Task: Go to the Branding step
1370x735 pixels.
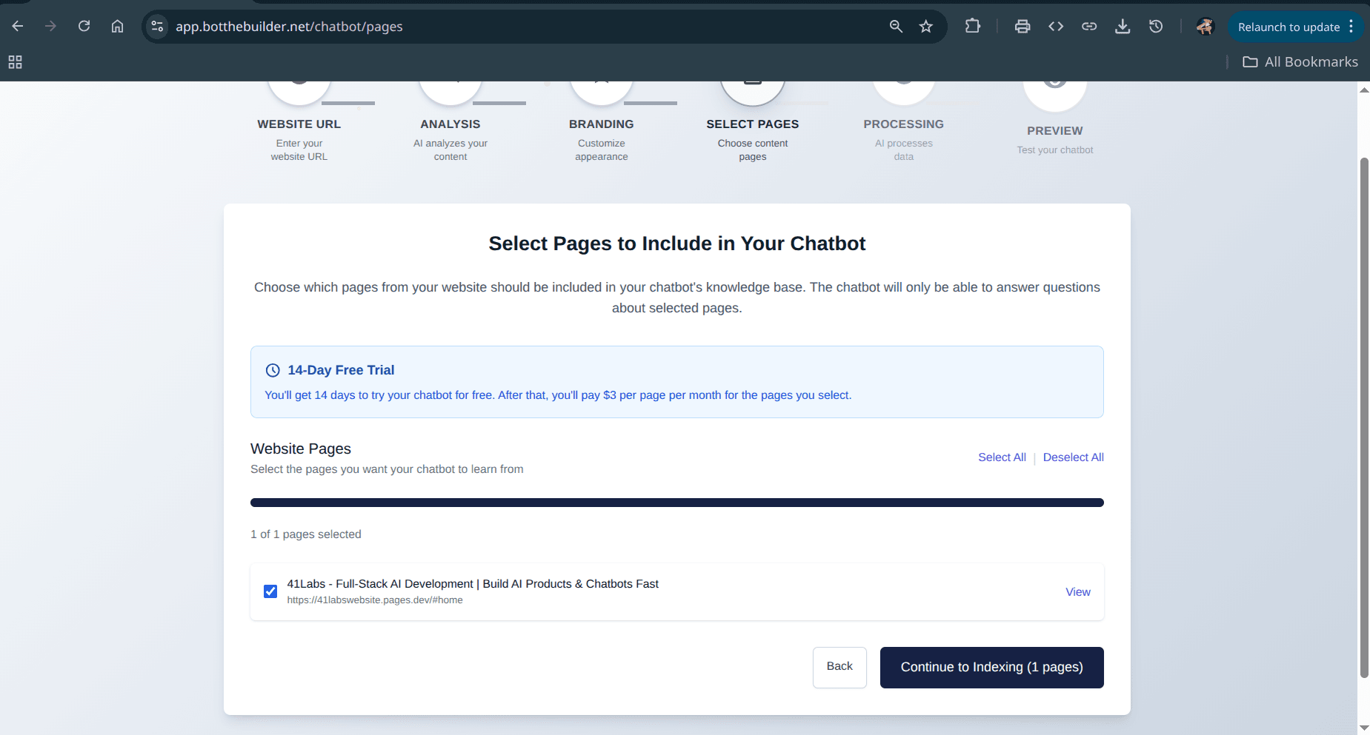Action: pyautogui.click(x=602, y=124)
